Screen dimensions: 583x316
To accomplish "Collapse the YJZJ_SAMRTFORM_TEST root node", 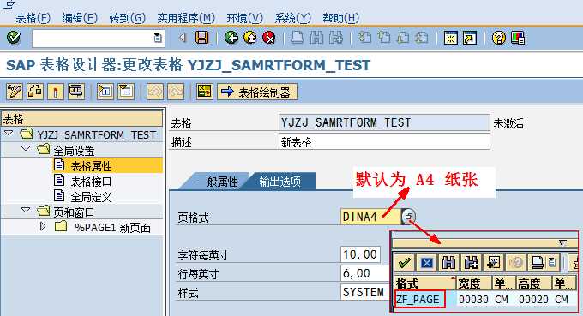I will coord(9,133).
